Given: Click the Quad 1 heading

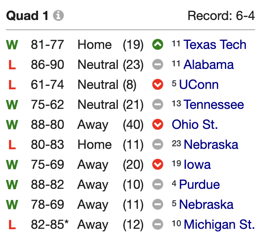Looking at the screenshot, I should (27, 16).
